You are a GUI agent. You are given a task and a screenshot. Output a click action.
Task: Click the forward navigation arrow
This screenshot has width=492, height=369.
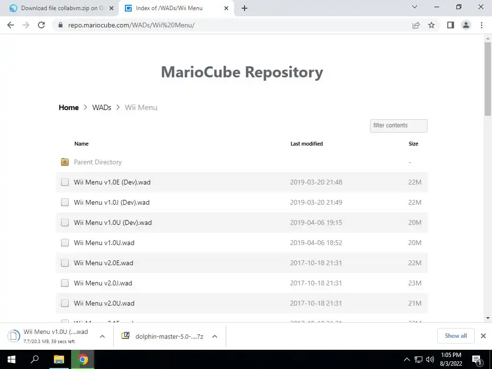26,25
